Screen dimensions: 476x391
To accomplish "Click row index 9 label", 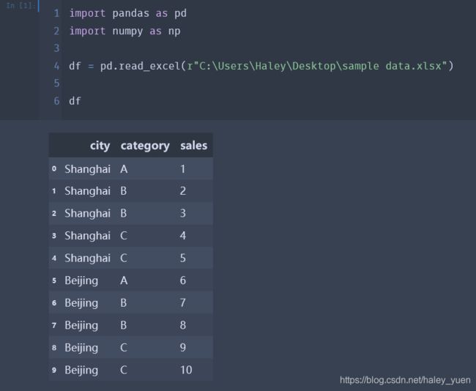I will tap(54, 370).
